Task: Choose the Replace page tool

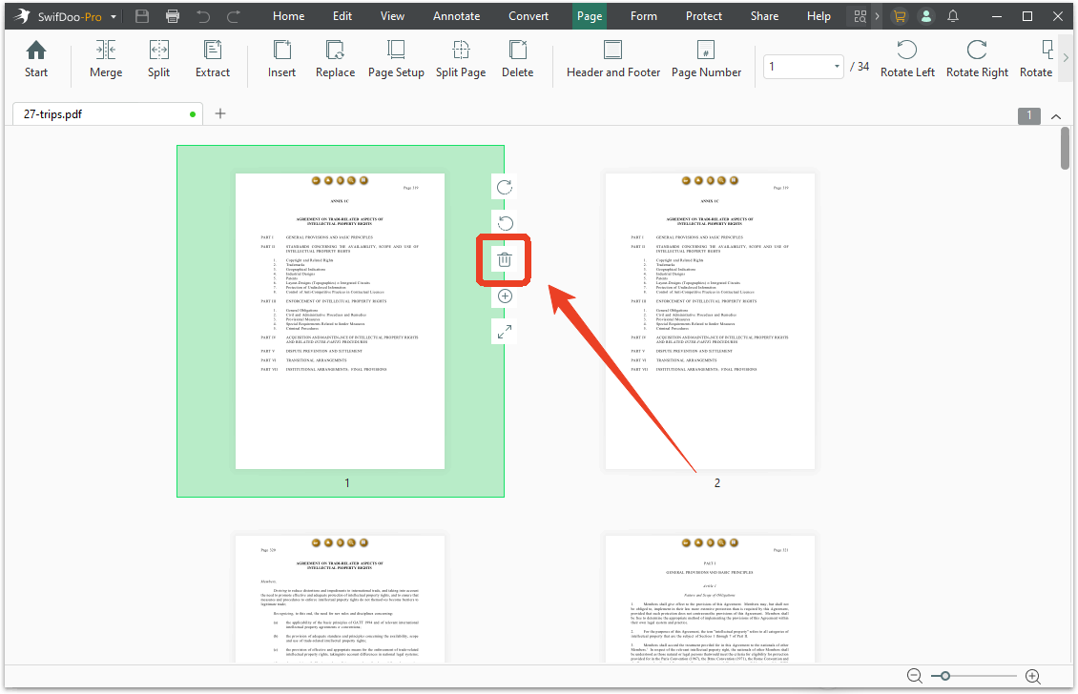Action: pos(336,59)
